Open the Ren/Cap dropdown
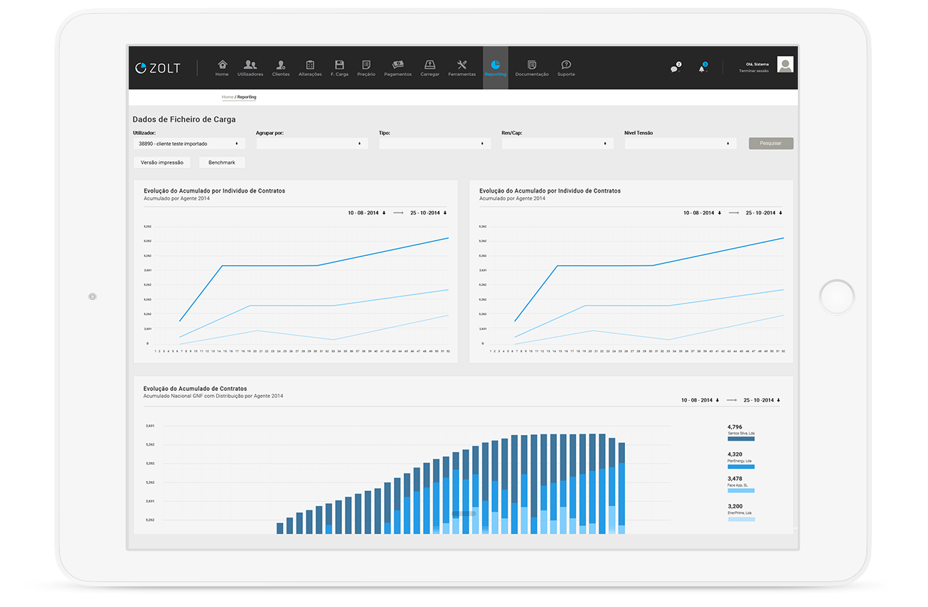The image size is (928, 607). 558,144
